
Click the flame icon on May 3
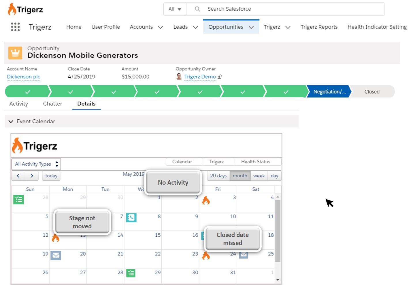[x=206, y=200]
